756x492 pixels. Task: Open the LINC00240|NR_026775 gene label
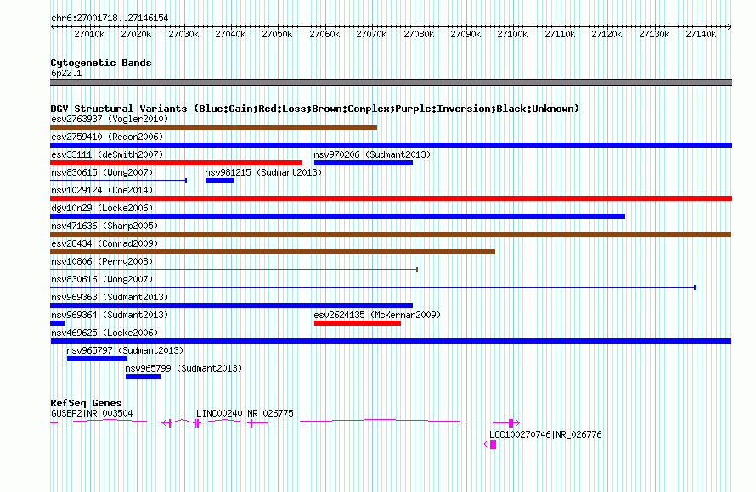click(245, 413)
